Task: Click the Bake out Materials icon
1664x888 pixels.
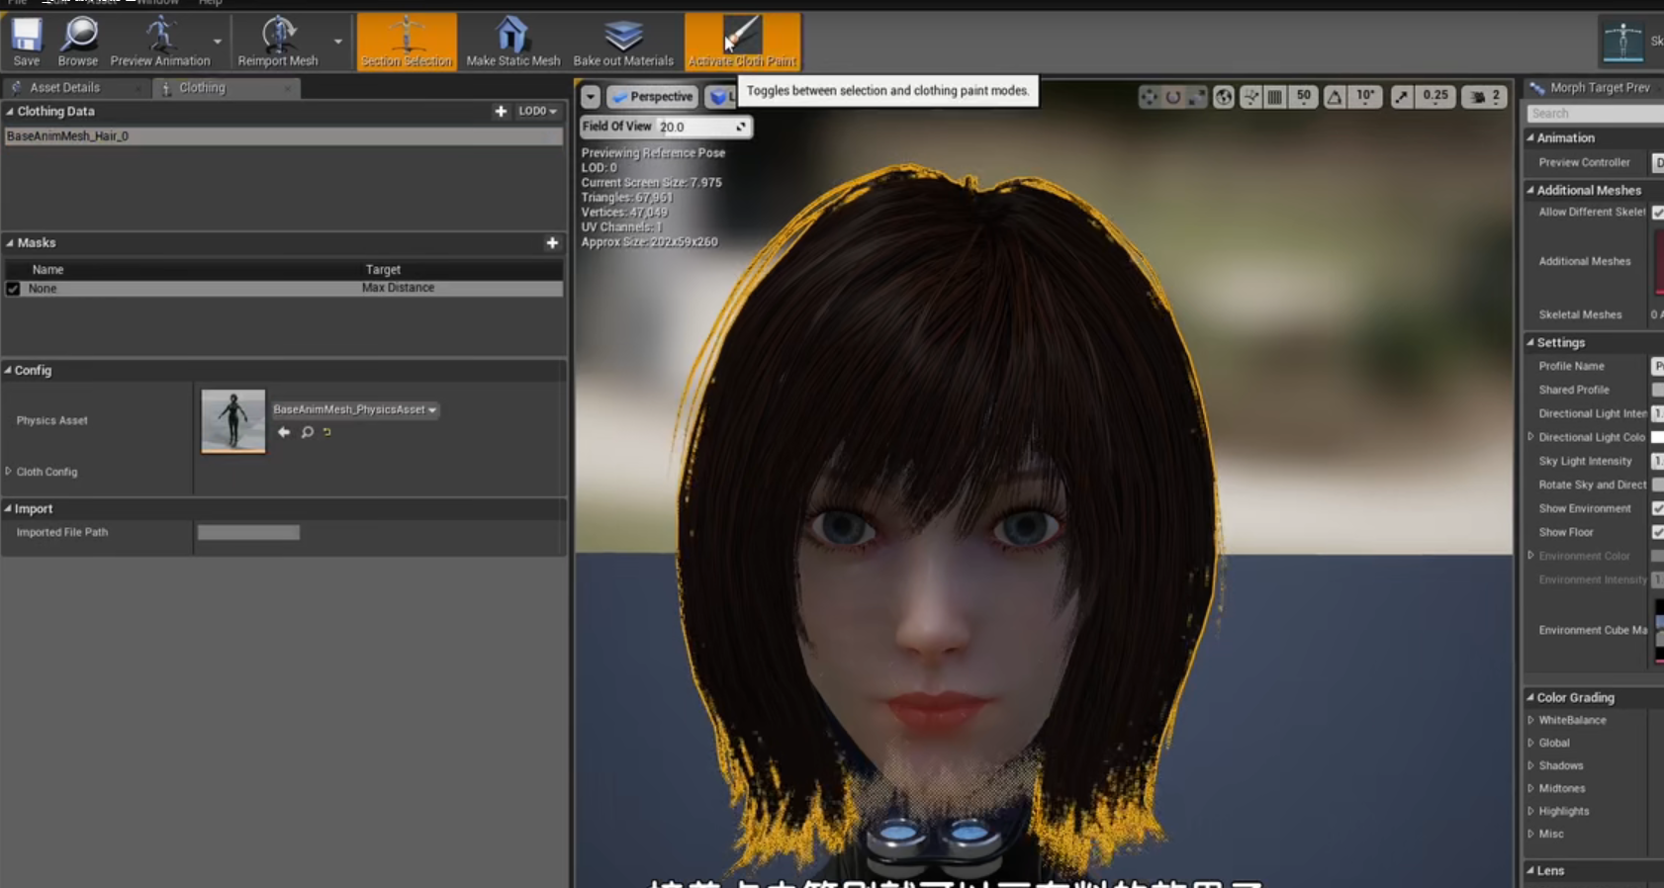Action: point(623,35)
